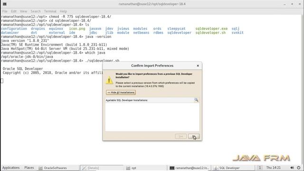Click the greyed-out Yes button
This screenshot has height=171, width=304.
(x=180, y=136)
